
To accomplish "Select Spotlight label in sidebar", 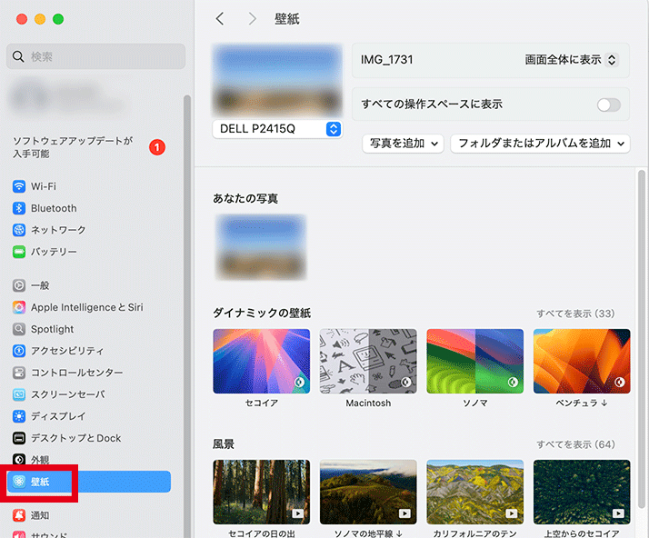I will coord(52,329).
